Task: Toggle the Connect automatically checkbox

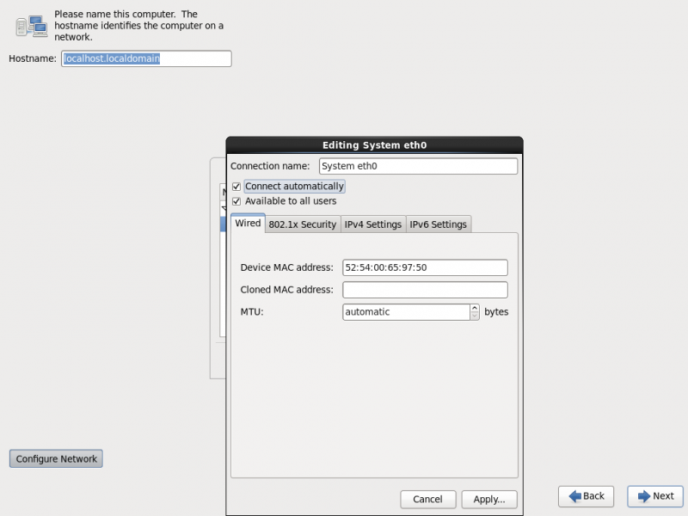Action: (x=236, y=187)
